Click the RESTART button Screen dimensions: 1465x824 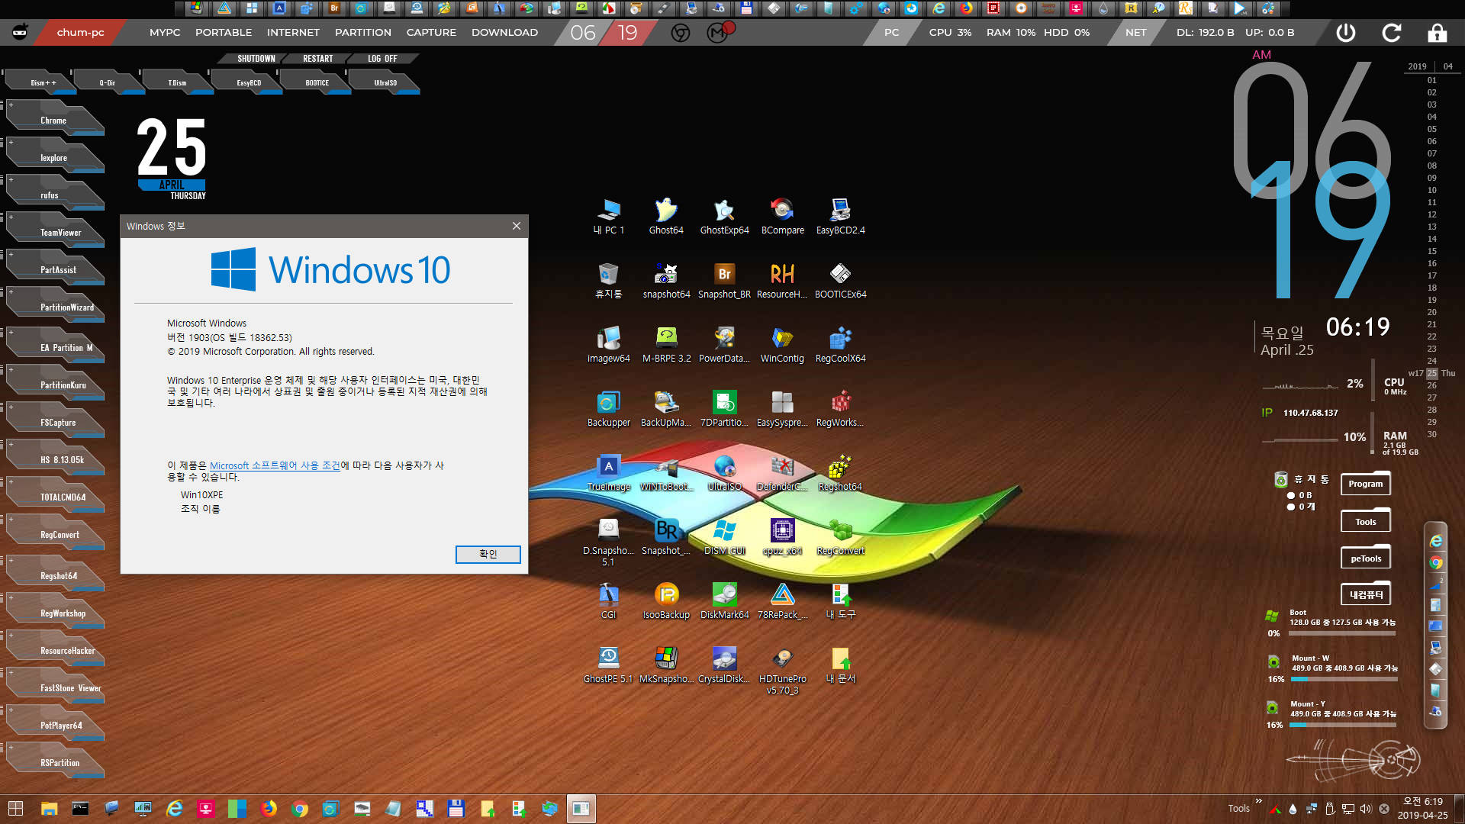(x=317, y=59)
